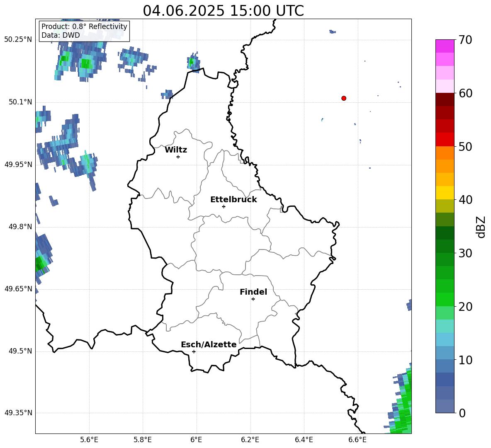Click the colorbar tick value 10
This screenshot has height=448, width=491.
pos(465,360)
